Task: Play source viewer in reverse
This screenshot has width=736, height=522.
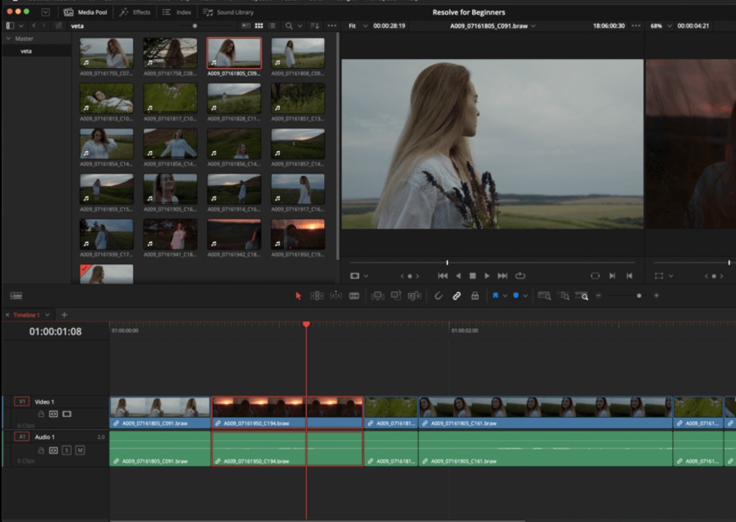Action: [x=458, y=276]
